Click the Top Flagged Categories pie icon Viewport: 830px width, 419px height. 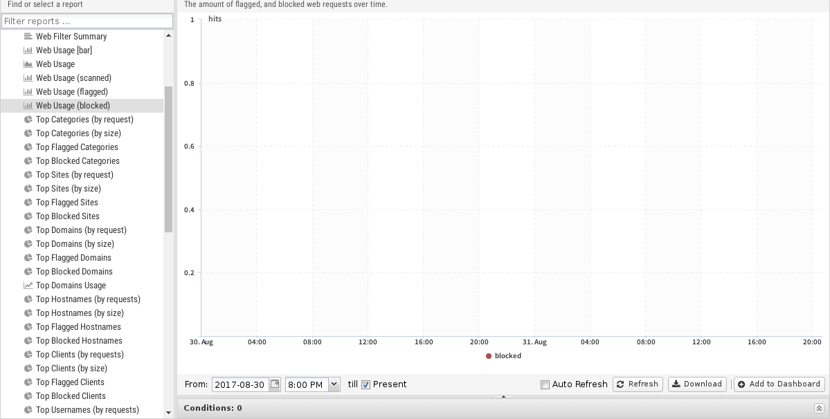(28, 147)
